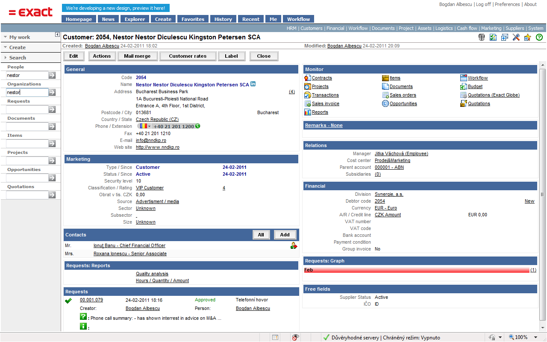Click the design preview banner
Viewport: 547px width, 342px height.
pos(116,8)
